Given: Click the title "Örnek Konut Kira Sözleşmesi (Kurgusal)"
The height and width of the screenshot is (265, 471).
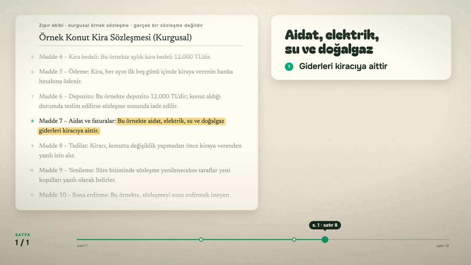Looking at the screenshot, I should click(x=115, y=38).
